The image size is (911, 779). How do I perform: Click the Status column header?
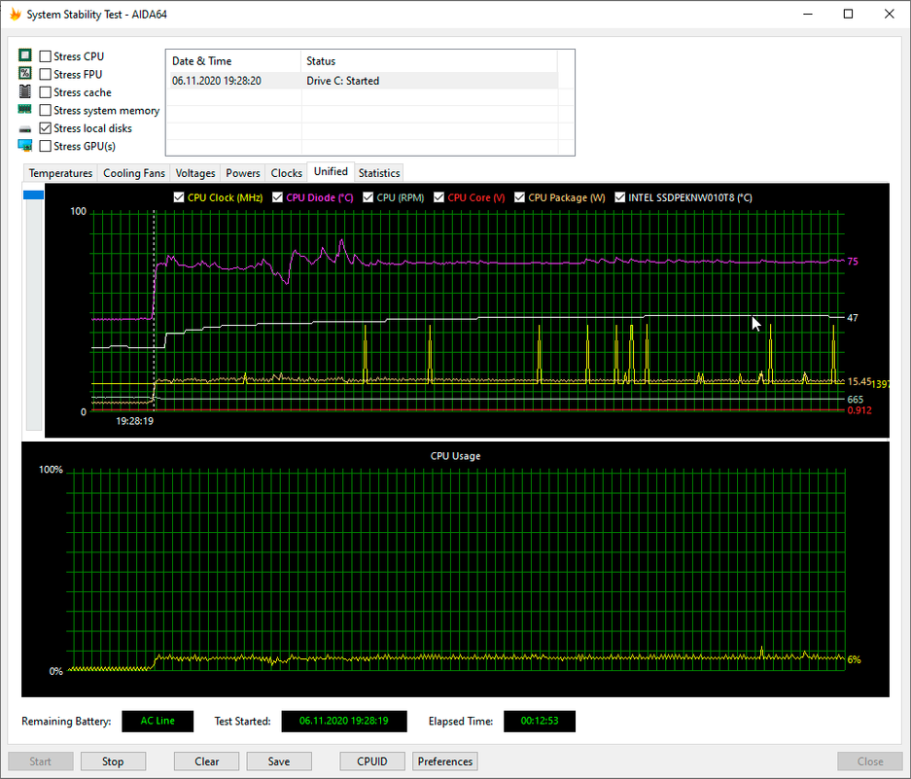coord(429,61)
